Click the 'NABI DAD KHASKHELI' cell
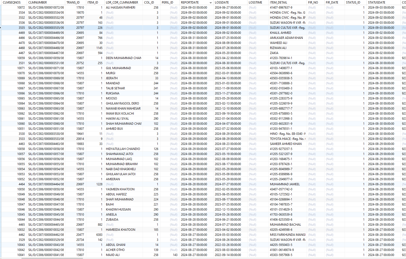This screenshot has width=406, height=259. pos(124,169)
